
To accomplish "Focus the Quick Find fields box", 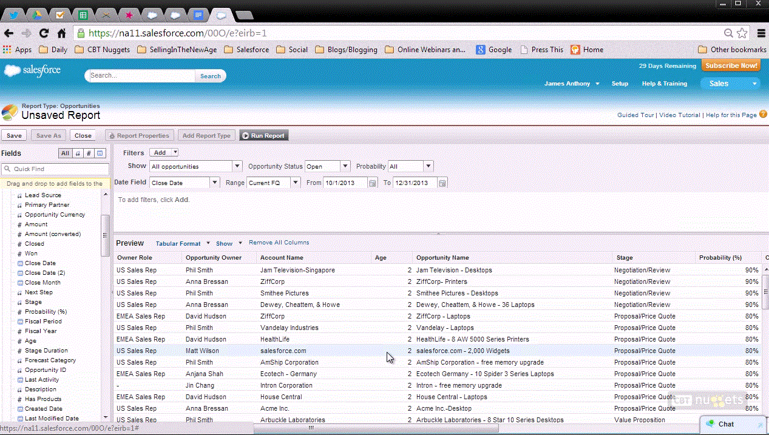I will (55, 169).
